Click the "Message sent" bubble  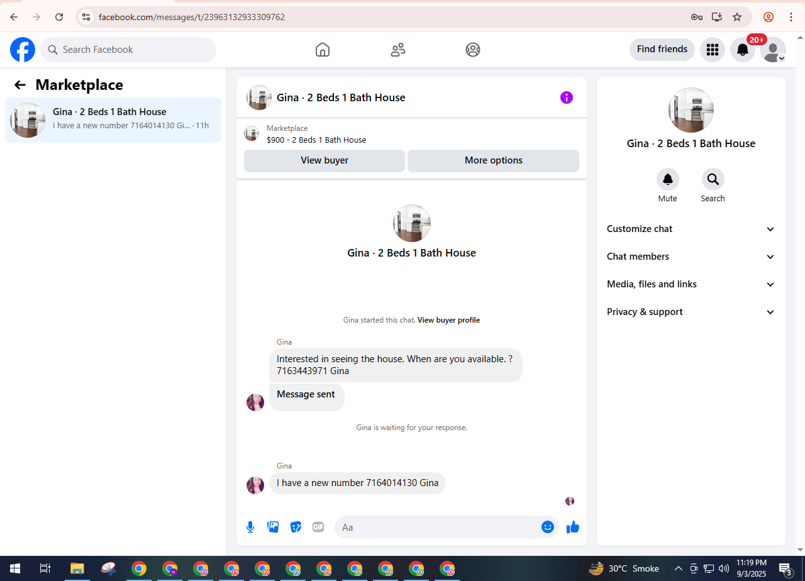click(x=306, y=397)
